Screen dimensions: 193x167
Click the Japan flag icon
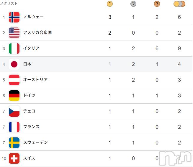(x=14, y=64)
